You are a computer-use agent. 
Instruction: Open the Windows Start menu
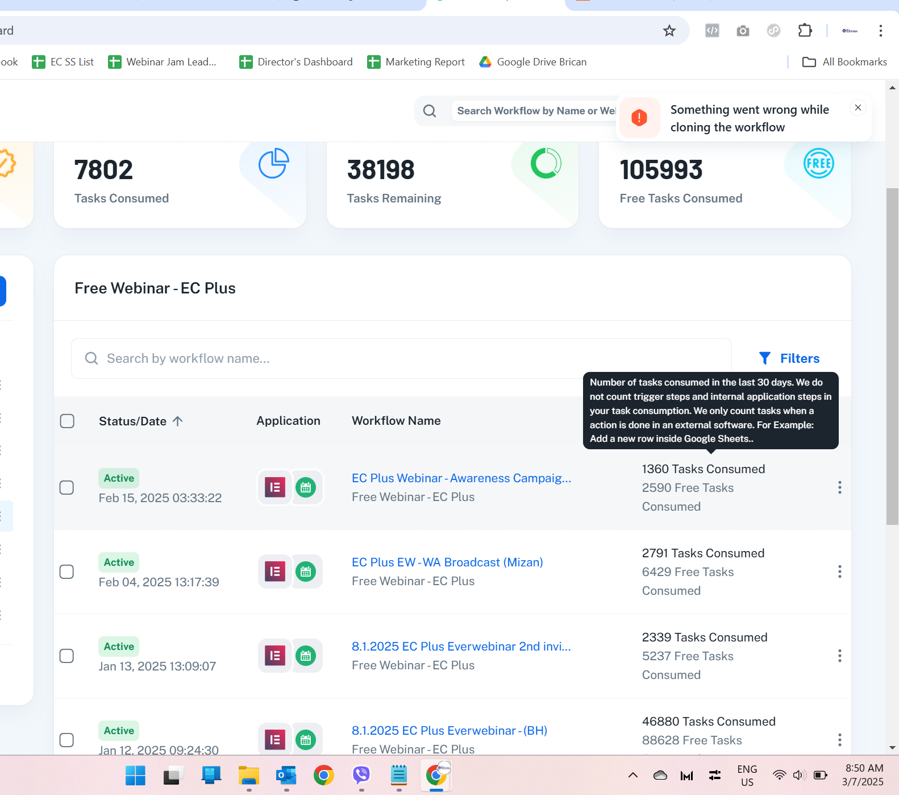135,775
